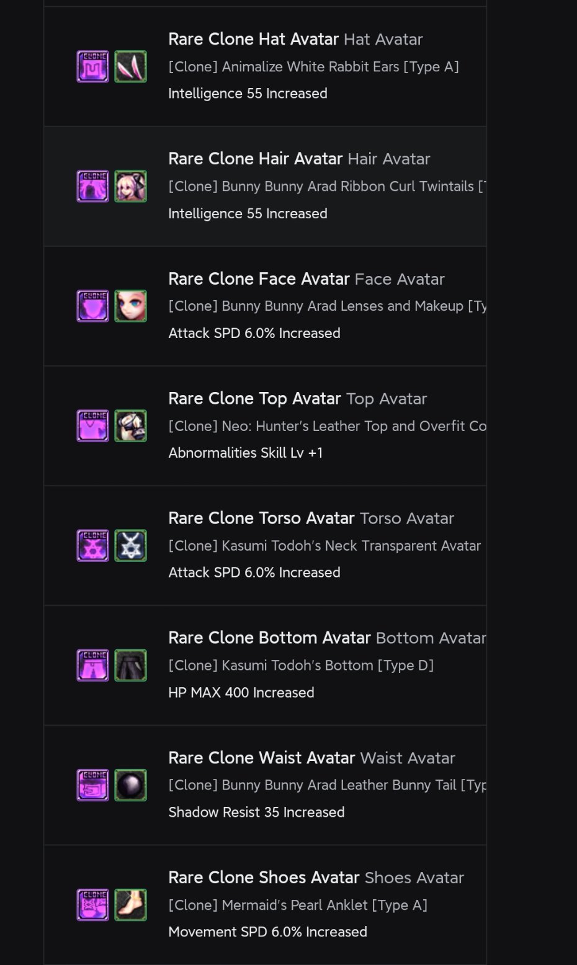Screen dimensions: 577x965
Task: Click the pink twintails hair avatar icon
Action: click(x=130, y=186)
